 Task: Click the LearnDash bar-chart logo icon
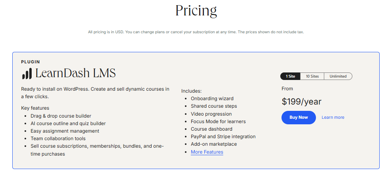point(27,74)
